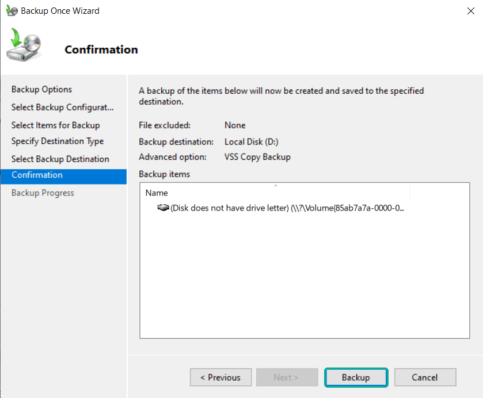Sort the list by the Name column header
The image size is (483, 398).
tap(275, 193)
